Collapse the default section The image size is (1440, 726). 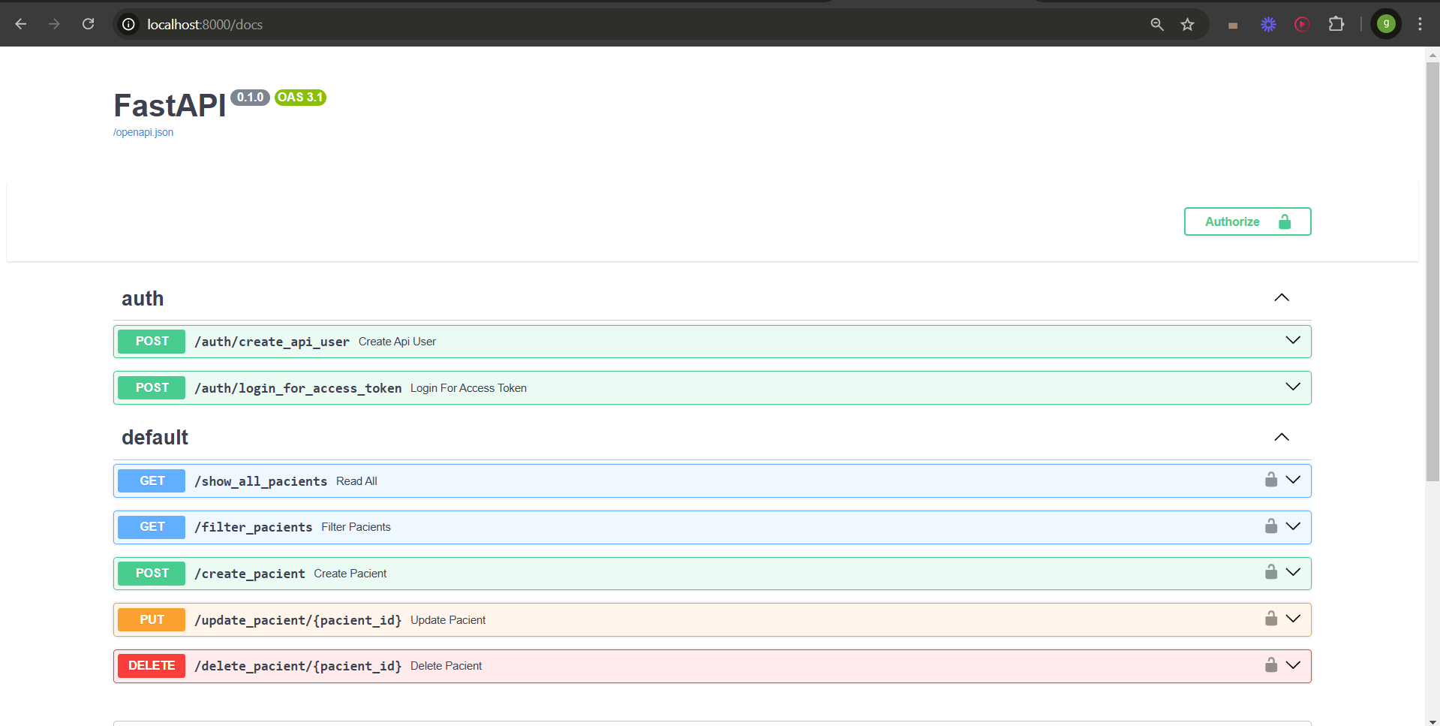click(x=1281, y=436)
